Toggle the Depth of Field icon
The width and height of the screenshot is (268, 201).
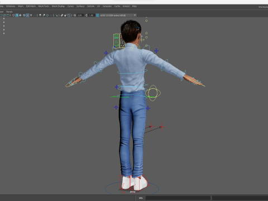click(x=51, y=15)
